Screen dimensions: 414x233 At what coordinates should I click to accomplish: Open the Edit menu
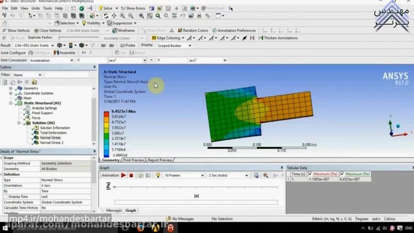coord(14,9)
